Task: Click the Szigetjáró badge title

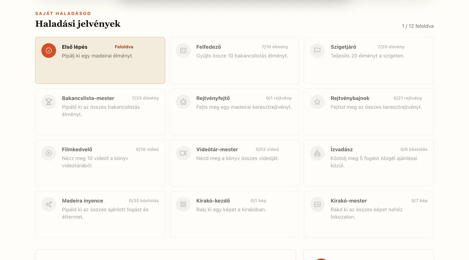Action: [x=343, y=47]
